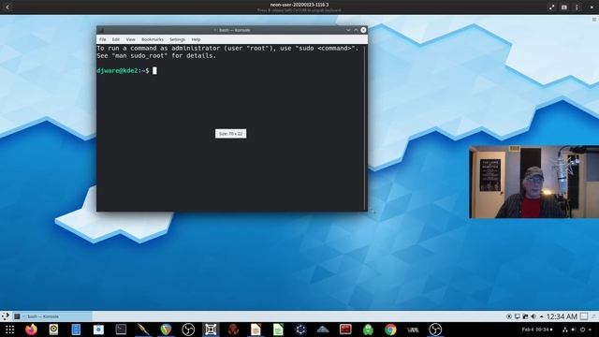Click the host volume speaker icon

coord(574,330)
